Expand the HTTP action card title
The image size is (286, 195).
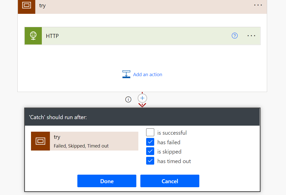pos(52,36)
